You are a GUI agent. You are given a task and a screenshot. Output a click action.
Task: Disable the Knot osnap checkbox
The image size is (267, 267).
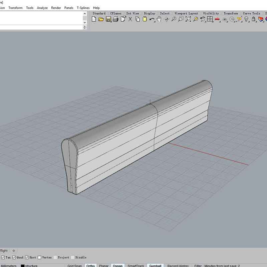click(27, 257)
